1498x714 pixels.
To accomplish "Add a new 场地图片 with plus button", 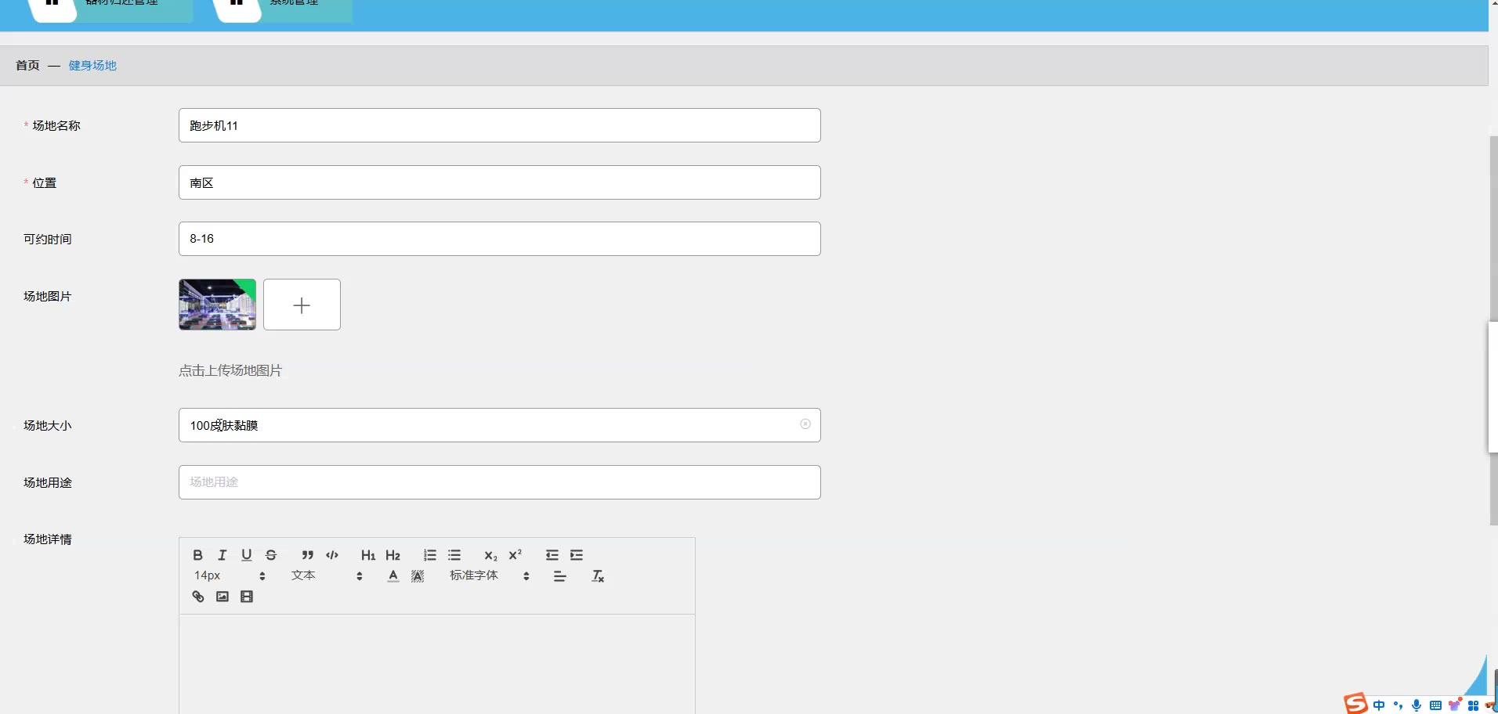I will tap(302, 305).
